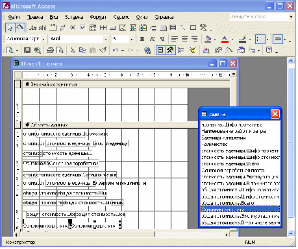Image resolution: width=298 pixels, height=249 pixels.
Task: Select the Select Objects pointer tool
Action: pos(10,28)
